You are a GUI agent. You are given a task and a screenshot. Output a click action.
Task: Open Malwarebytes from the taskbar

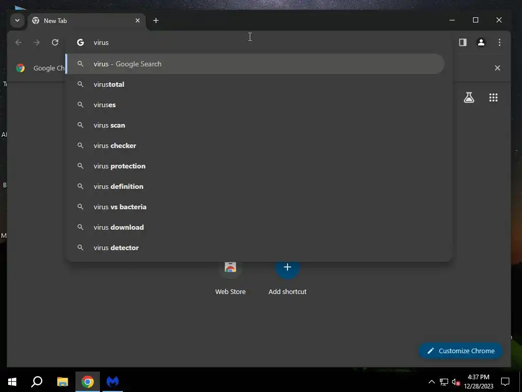[113, 382]
